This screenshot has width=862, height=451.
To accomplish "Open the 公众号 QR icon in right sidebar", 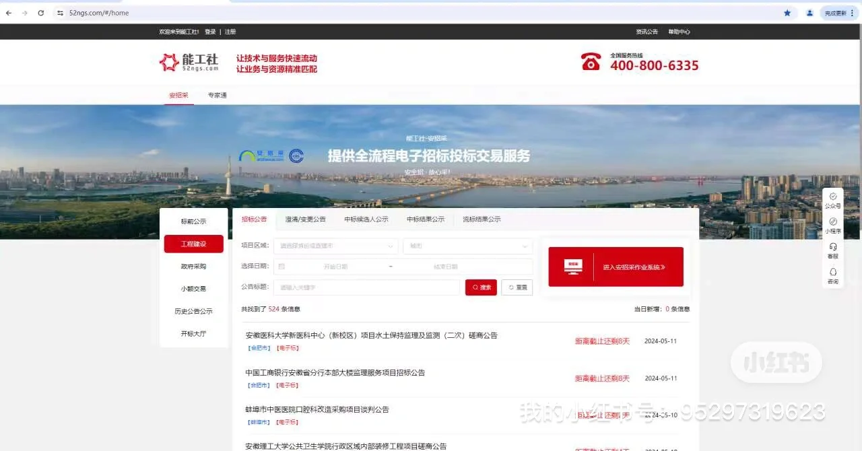I will click(x=832, y=197).
